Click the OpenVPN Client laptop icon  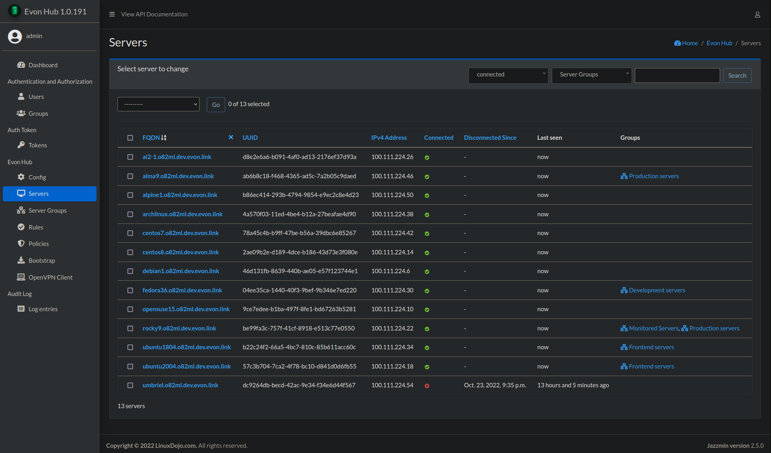coord(21,277)
